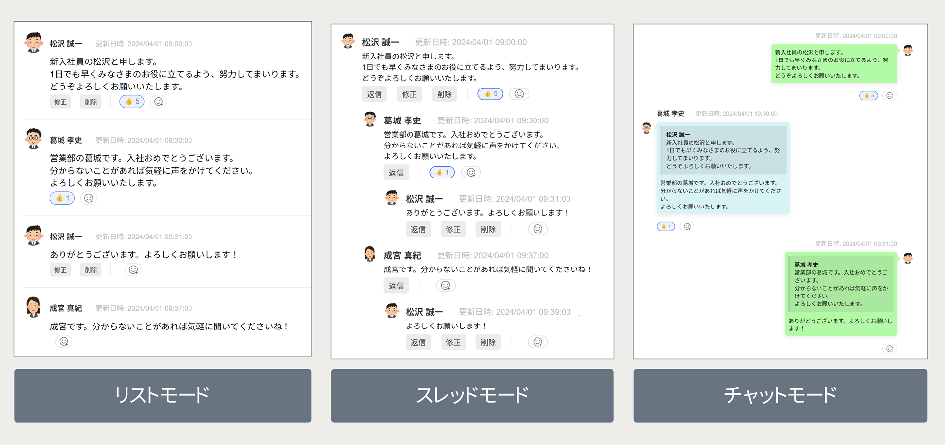Toggle the 👍1 reaction in chat mode
Screen dimensions: 945x445
(x=665, y=226)
